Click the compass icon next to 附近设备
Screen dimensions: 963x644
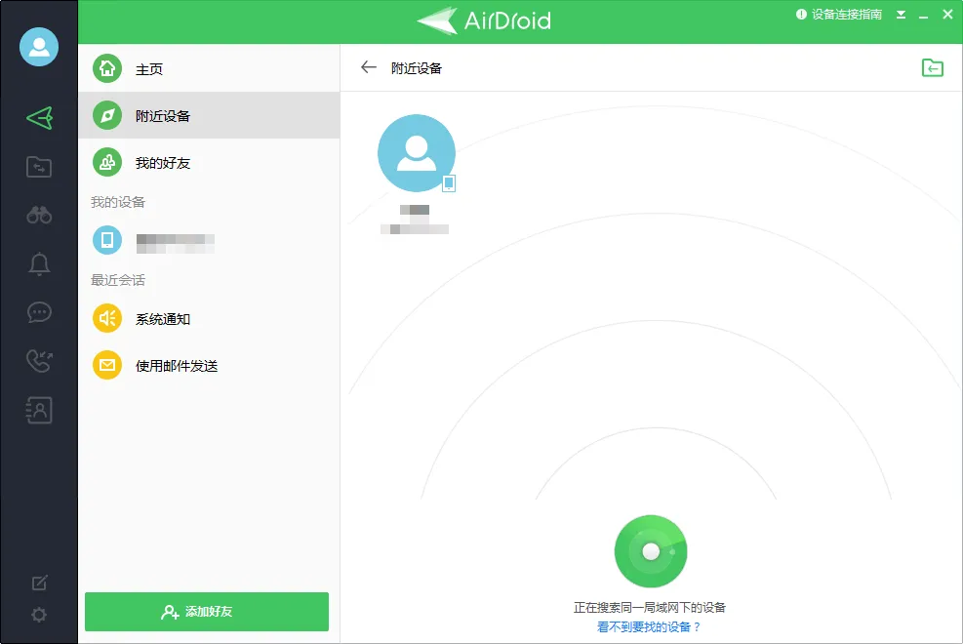tap(107, 115)
